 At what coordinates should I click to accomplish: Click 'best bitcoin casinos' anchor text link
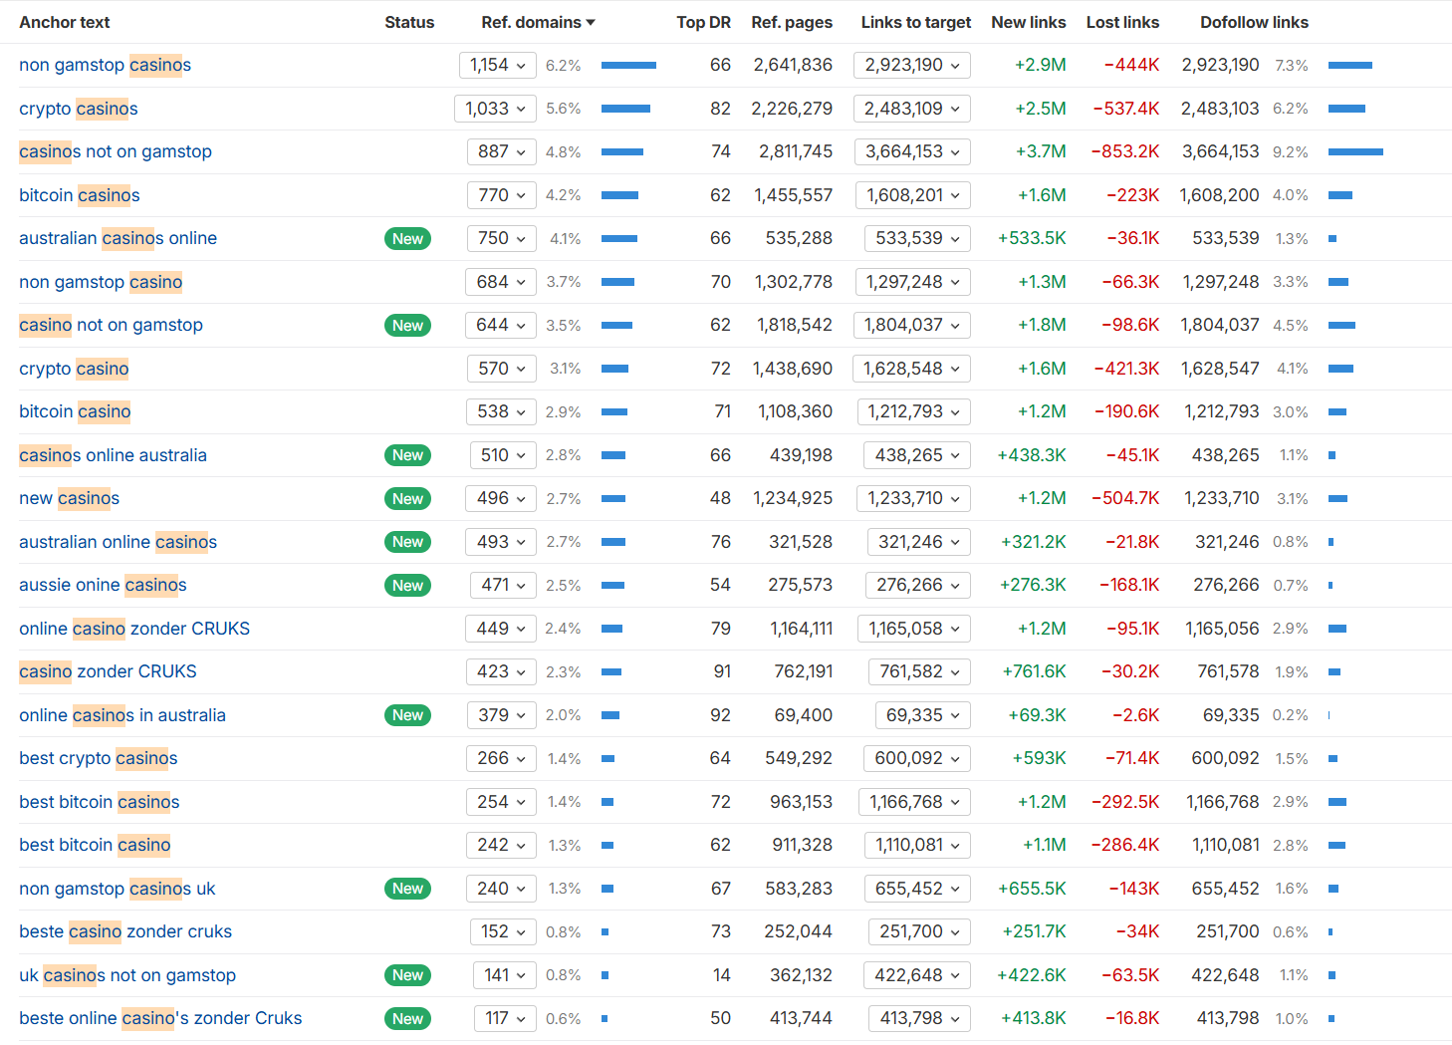pyautogui.click(x=100, y=802)
